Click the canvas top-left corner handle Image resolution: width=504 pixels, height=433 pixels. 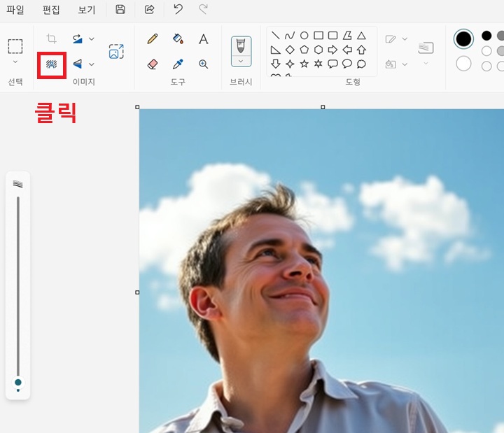tap(137, 107)
